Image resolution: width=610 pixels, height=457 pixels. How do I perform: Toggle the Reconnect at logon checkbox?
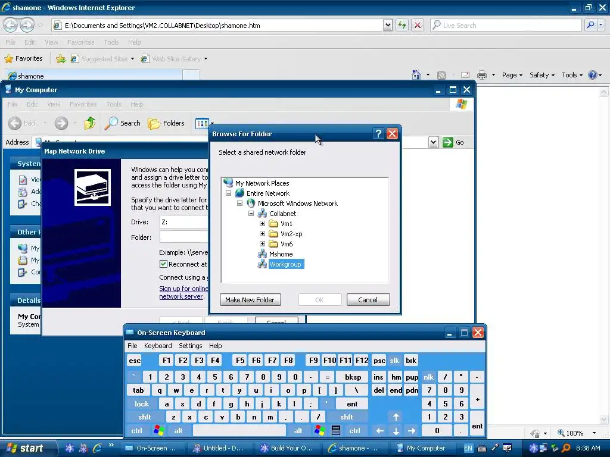(163, 264)
